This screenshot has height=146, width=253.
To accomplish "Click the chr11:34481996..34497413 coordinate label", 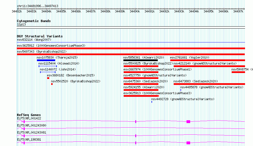I will tap(38, 6).
